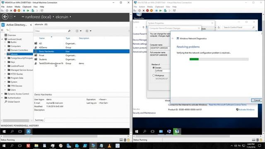Open the Media menu in the left VM window

[17, 7]
